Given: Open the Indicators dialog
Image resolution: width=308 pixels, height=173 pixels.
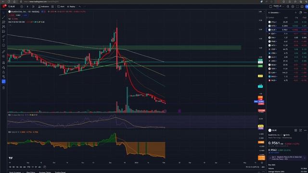Looking at the screenshot, I should coord(44,6).
